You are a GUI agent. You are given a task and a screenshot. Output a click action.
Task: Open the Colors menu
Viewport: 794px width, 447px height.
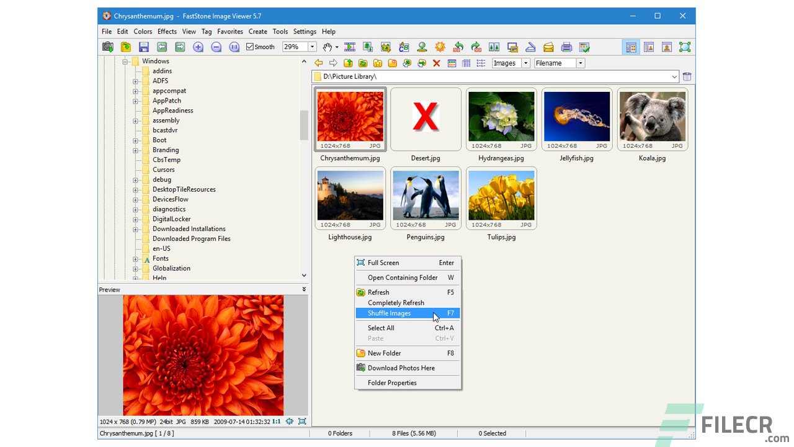143,32
